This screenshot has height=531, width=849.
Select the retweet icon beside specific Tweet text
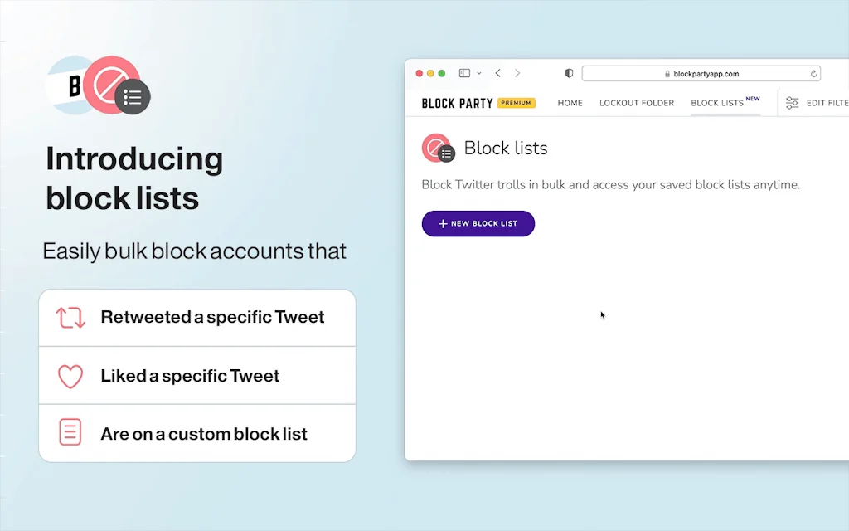click(70, 317)
